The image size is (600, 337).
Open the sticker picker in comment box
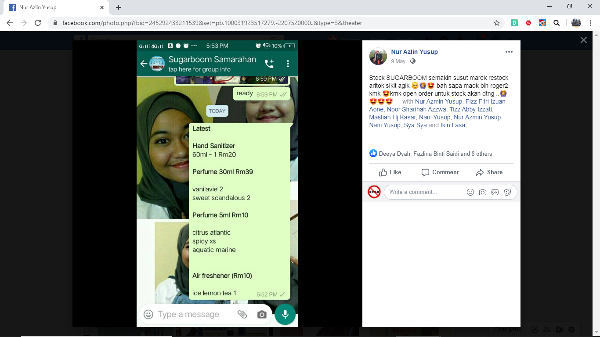(507, 192)
